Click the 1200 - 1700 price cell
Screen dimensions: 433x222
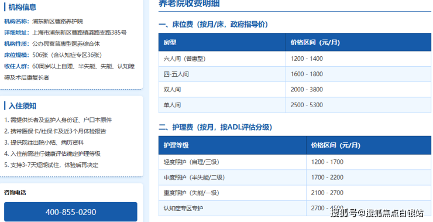pyautogui.click(x=369, y=162)
